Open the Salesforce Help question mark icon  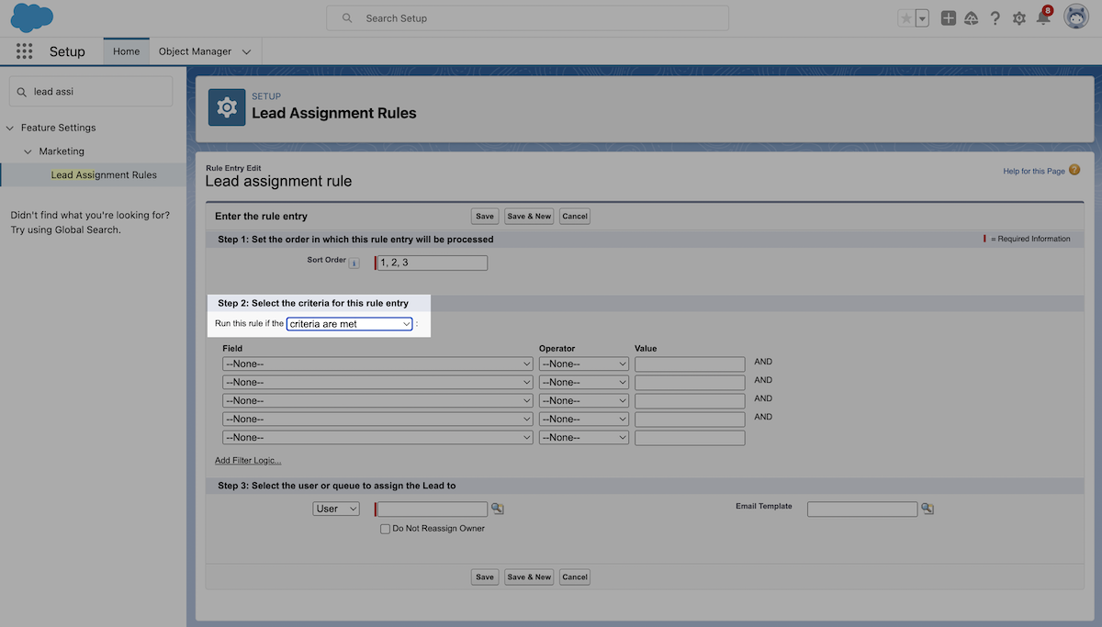coord(995,17)
